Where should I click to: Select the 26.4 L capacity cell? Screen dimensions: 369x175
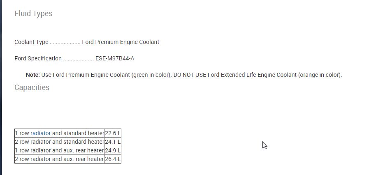click(x=113, y=159)
